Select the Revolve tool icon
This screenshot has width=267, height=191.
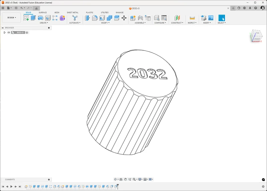tap(40, 18)
